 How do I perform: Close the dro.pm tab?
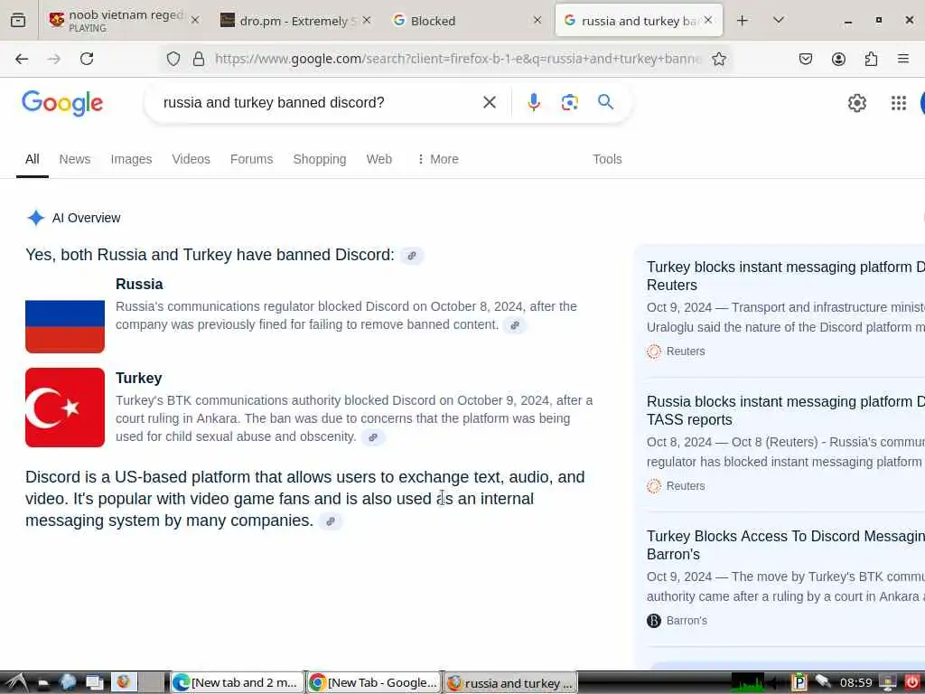tap(367, 21)
